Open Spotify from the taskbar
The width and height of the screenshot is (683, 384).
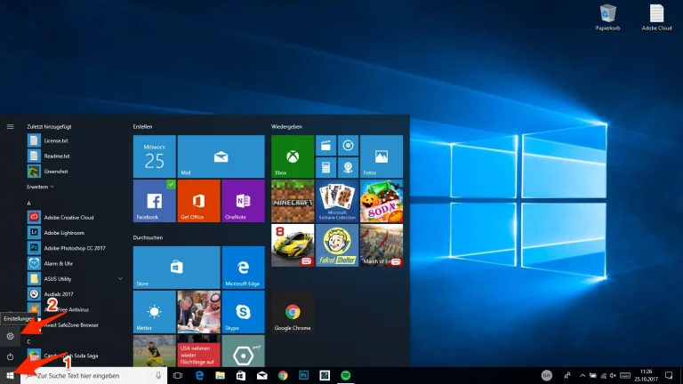(345, 375)
